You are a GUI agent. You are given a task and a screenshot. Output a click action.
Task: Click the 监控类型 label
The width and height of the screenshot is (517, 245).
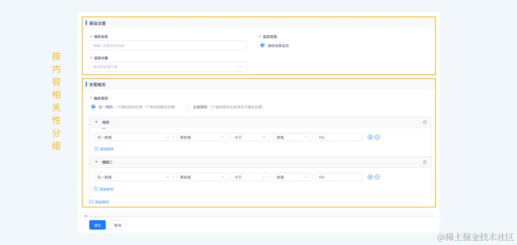click(x=270, y=36)
